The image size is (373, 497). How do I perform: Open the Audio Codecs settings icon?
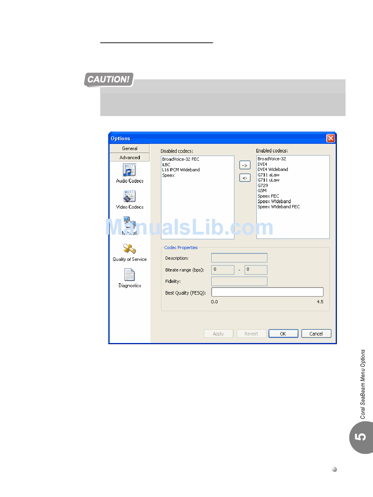pos(130,171)
